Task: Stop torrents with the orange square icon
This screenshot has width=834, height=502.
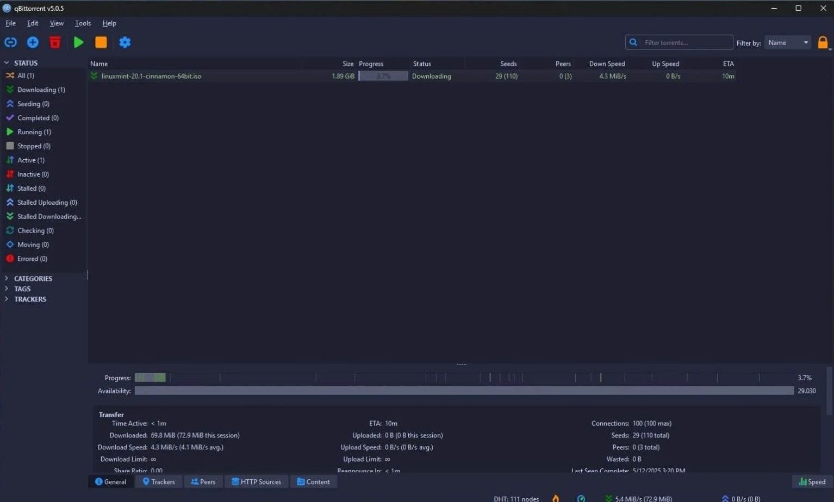Action: click(101, 42)
